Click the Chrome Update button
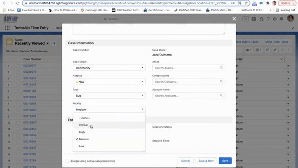The width and height of the screenshot is (298, 168). [x=287, y=3]
